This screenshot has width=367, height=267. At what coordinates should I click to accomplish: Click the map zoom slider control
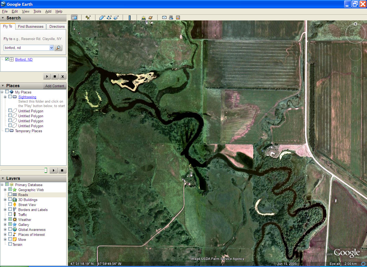355,85
